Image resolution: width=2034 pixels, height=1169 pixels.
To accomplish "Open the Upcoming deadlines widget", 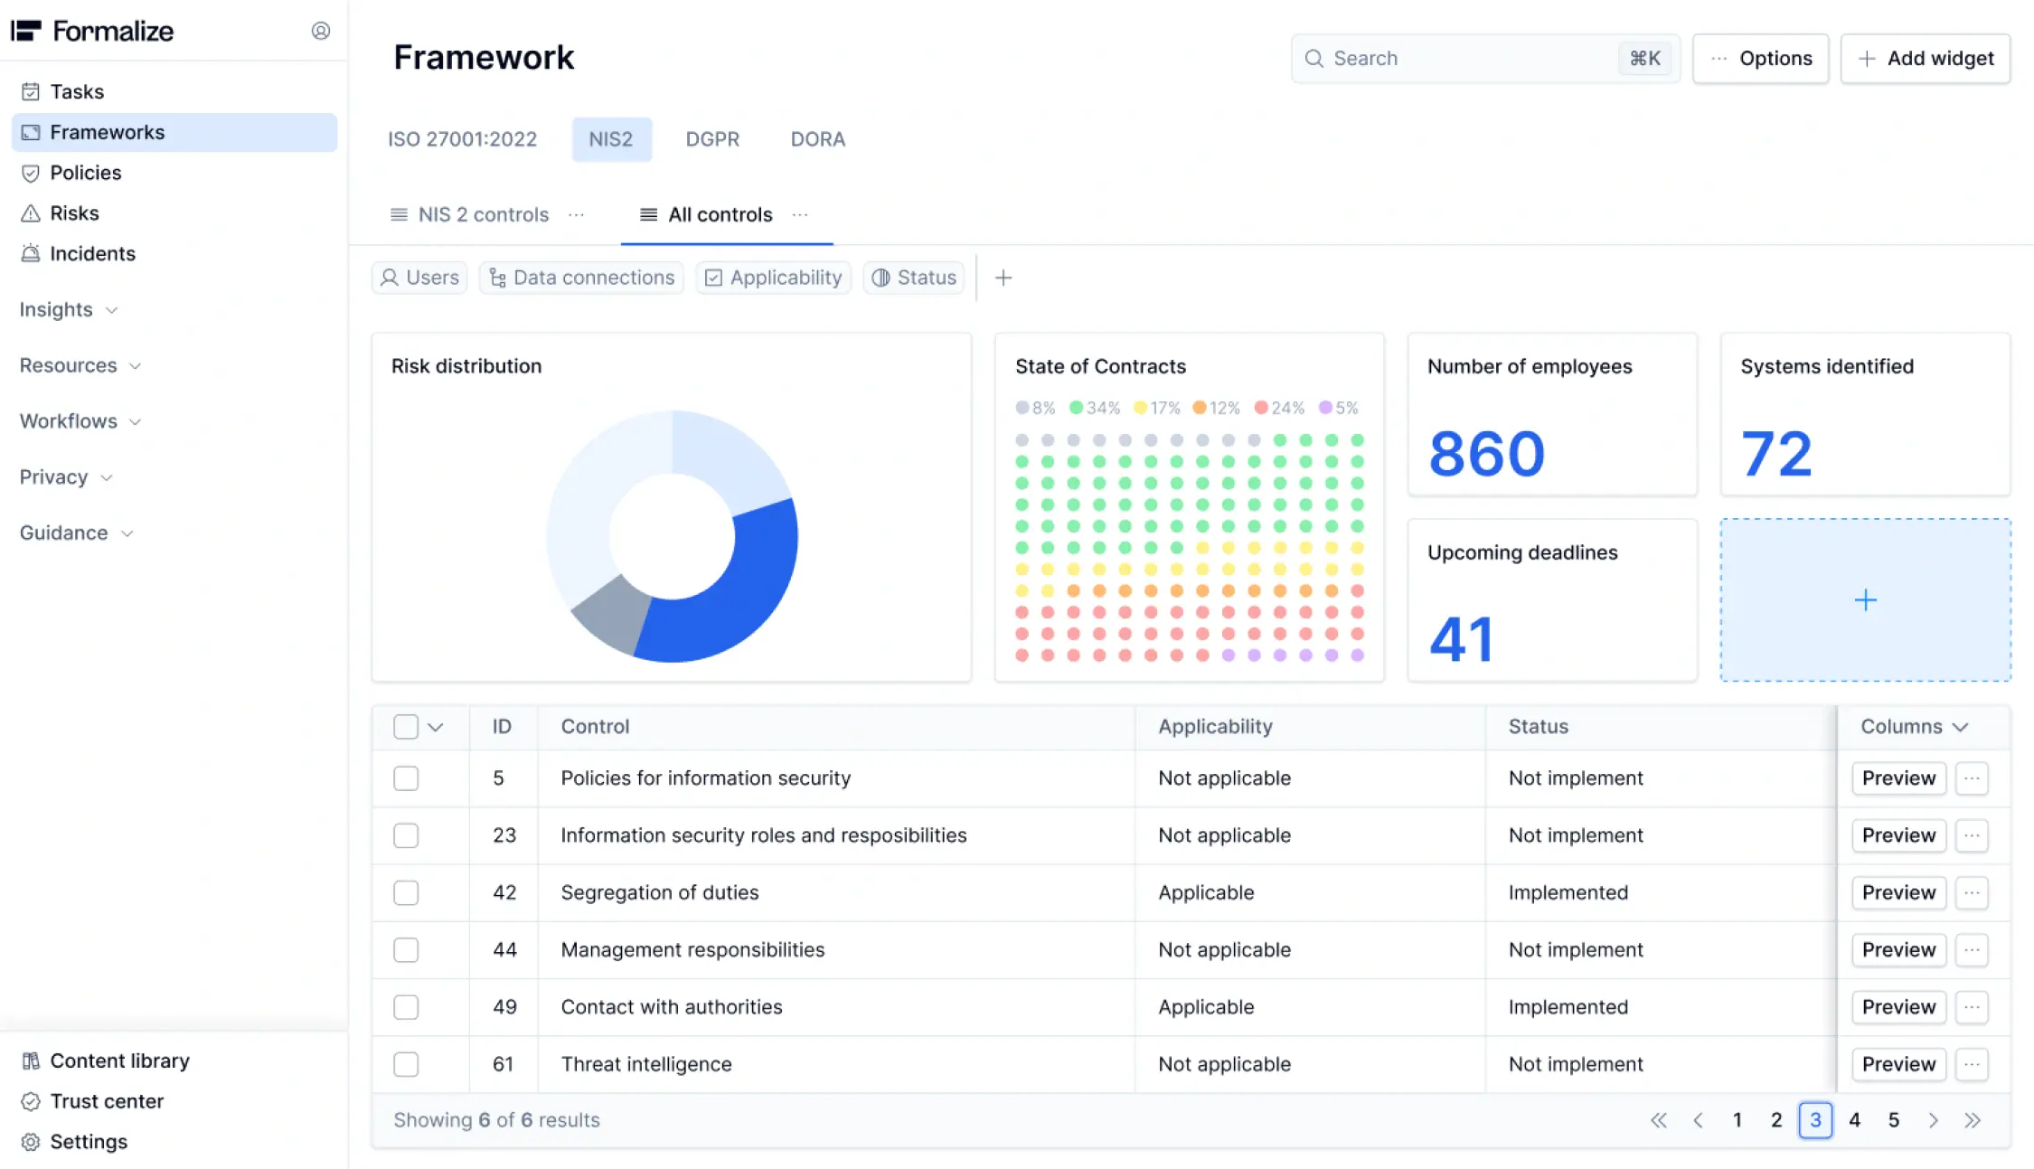I will coord(1552,600).
